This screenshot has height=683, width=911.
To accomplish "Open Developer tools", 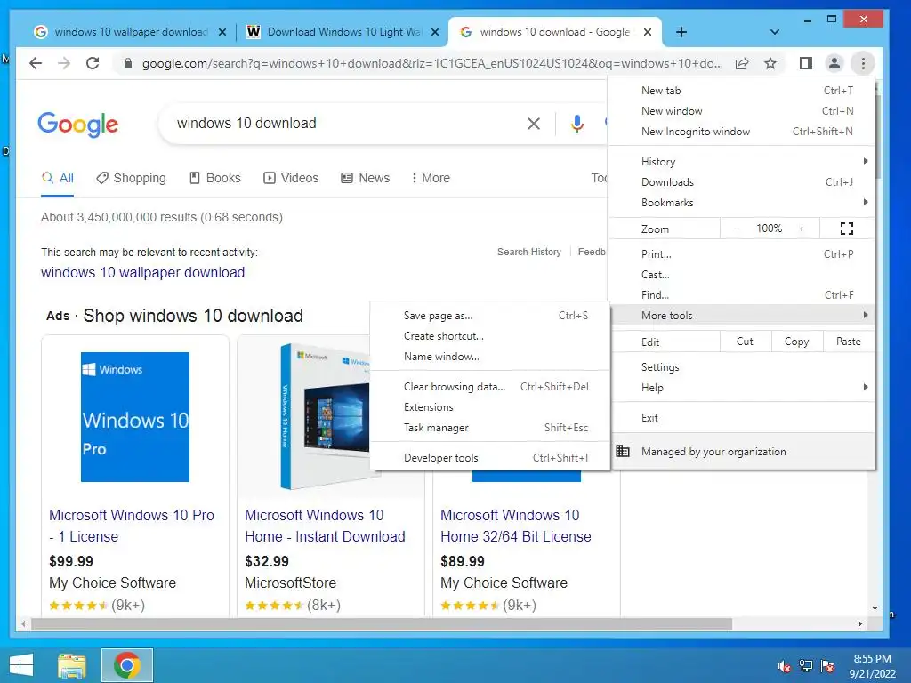I will coord(490,458).
